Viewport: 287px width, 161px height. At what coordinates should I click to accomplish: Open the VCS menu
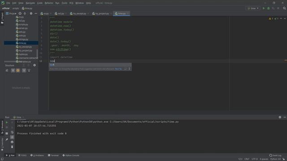tap(71, 3)
